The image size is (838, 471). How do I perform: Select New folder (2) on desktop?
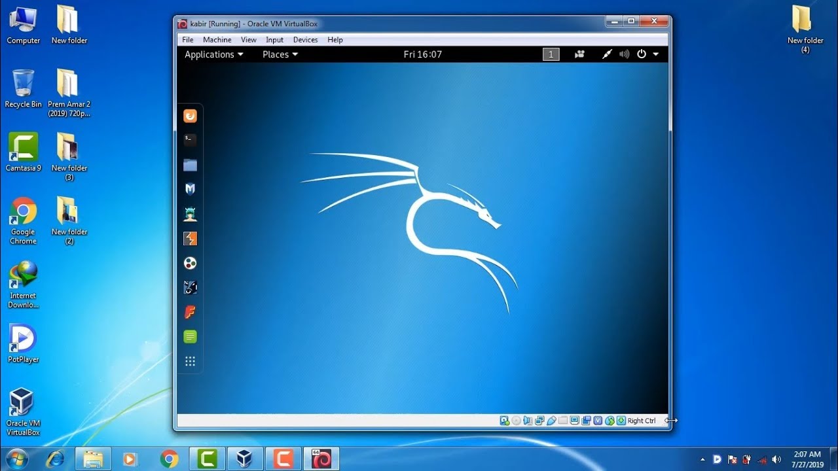pos(69,220)
